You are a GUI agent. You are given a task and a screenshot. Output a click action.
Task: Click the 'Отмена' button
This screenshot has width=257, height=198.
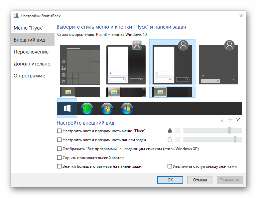(200, 180)
